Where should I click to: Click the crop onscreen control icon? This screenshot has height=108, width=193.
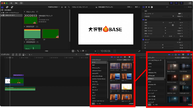180,39
